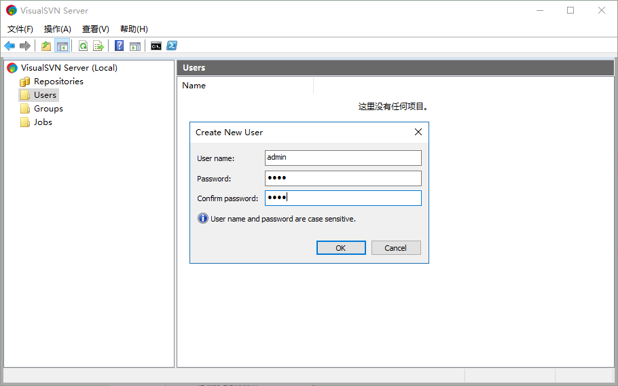Click the 这里没有任何项目 empty list text

pyautogui.click(x=393, y=107)
